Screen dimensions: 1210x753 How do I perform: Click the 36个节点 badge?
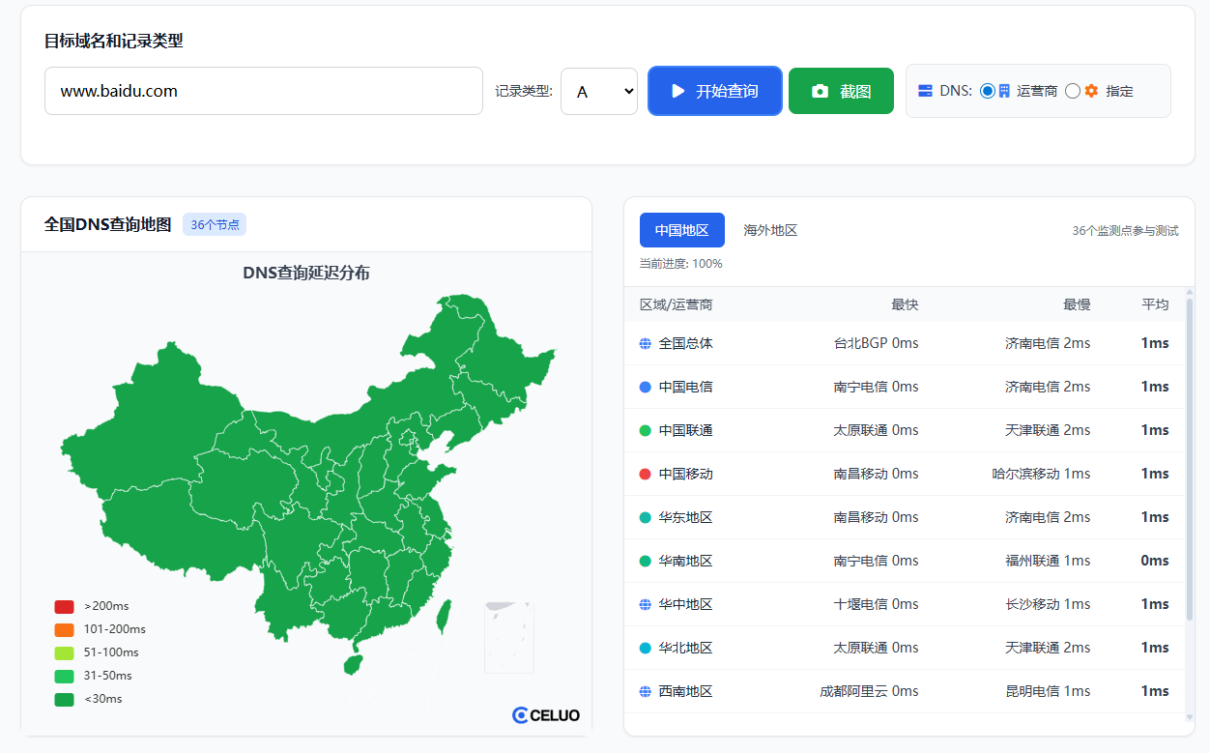click(x=215, y=224)
